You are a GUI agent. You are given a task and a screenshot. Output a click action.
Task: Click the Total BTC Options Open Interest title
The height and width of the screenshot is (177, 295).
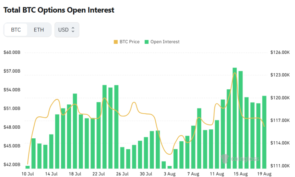point(59,10)
